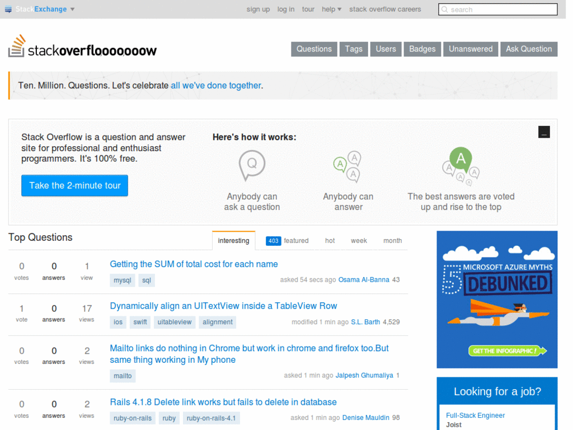Click the ruby-on-rails tag
The image size is (573, 430).
132,418
